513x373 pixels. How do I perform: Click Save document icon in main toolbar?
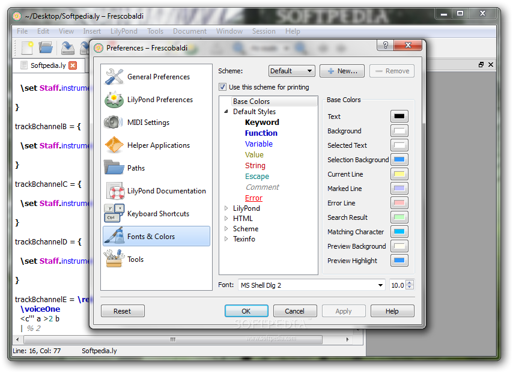[68, 48]
